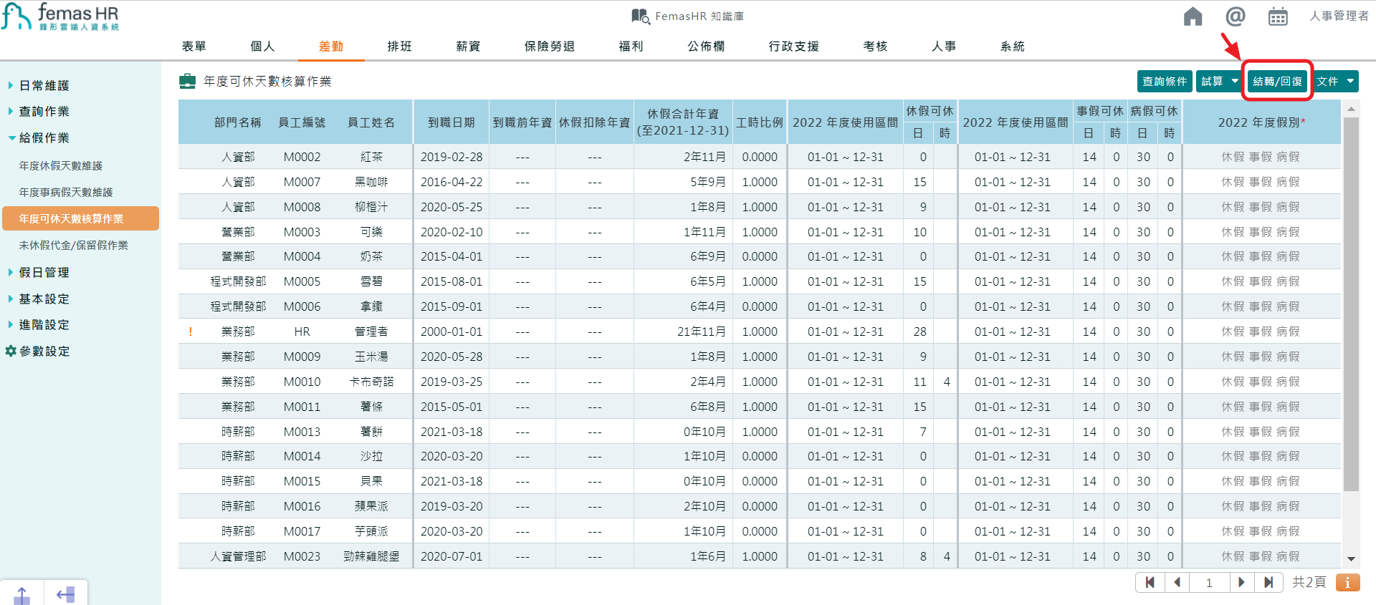Viewport: 1376px width, 605px height.
Task: Open the calendar icon in header
Action: point(1278,16)
